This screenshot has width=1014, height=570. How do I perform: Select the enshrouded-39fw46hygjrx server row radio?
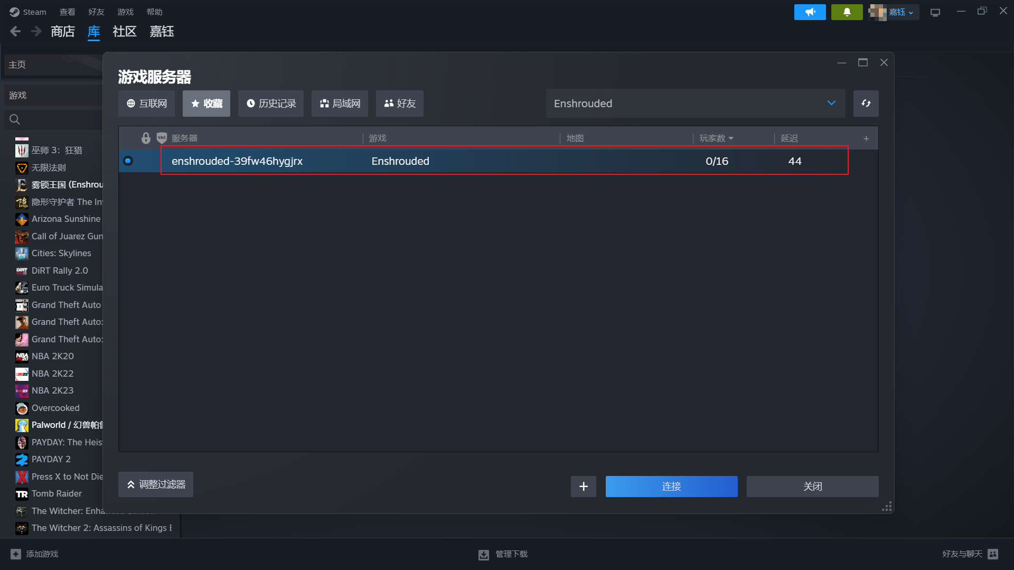[x=128, y=161]
